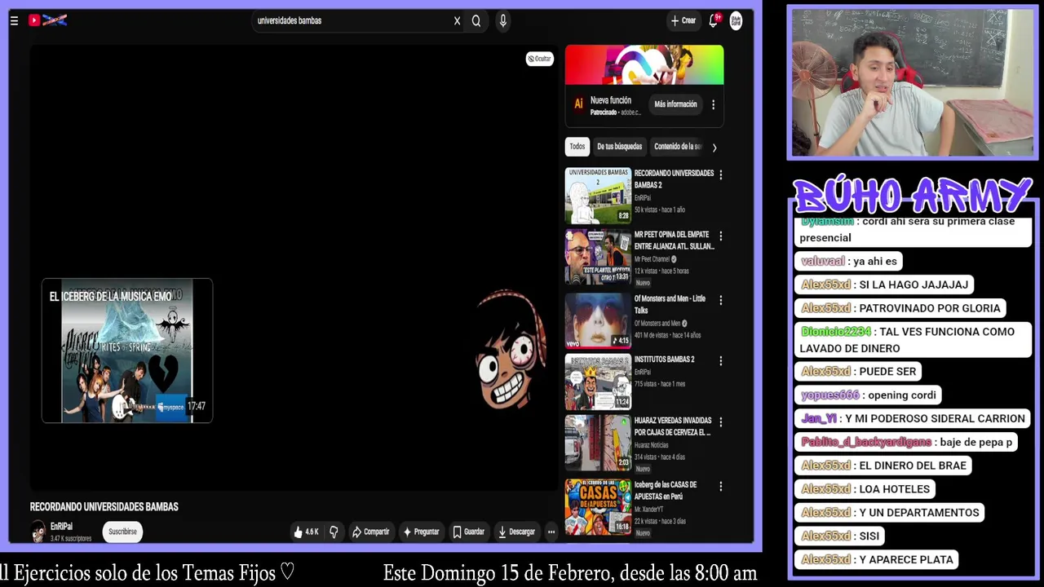Click the Preguntar AI button
This screenshot has height=587, width=1044.
pyautogui.click(x=421, y=532)
